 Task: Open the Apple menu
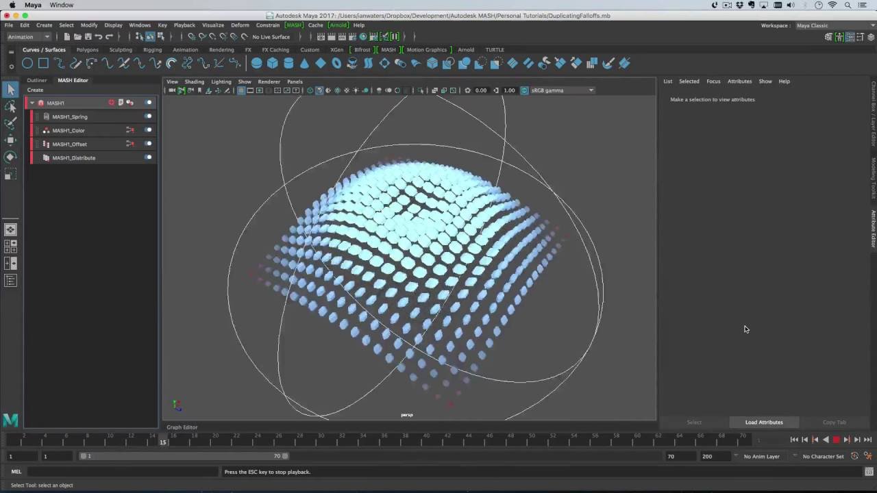[12, 5]
